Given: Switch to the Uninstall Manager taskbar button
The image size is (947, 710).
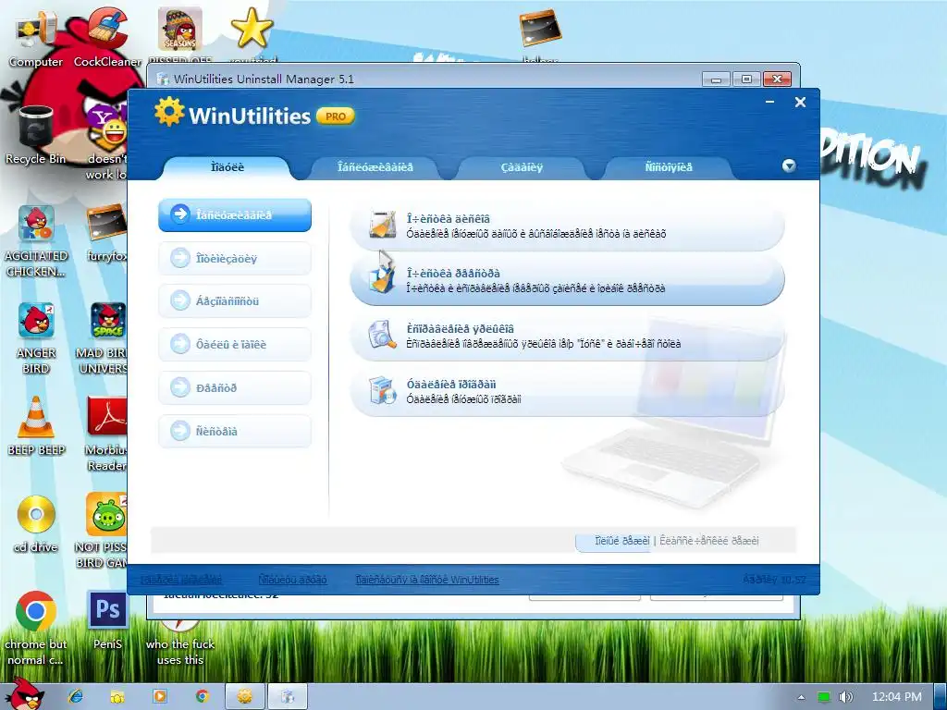Looking at the screenshot, I should tap(288, 696).
